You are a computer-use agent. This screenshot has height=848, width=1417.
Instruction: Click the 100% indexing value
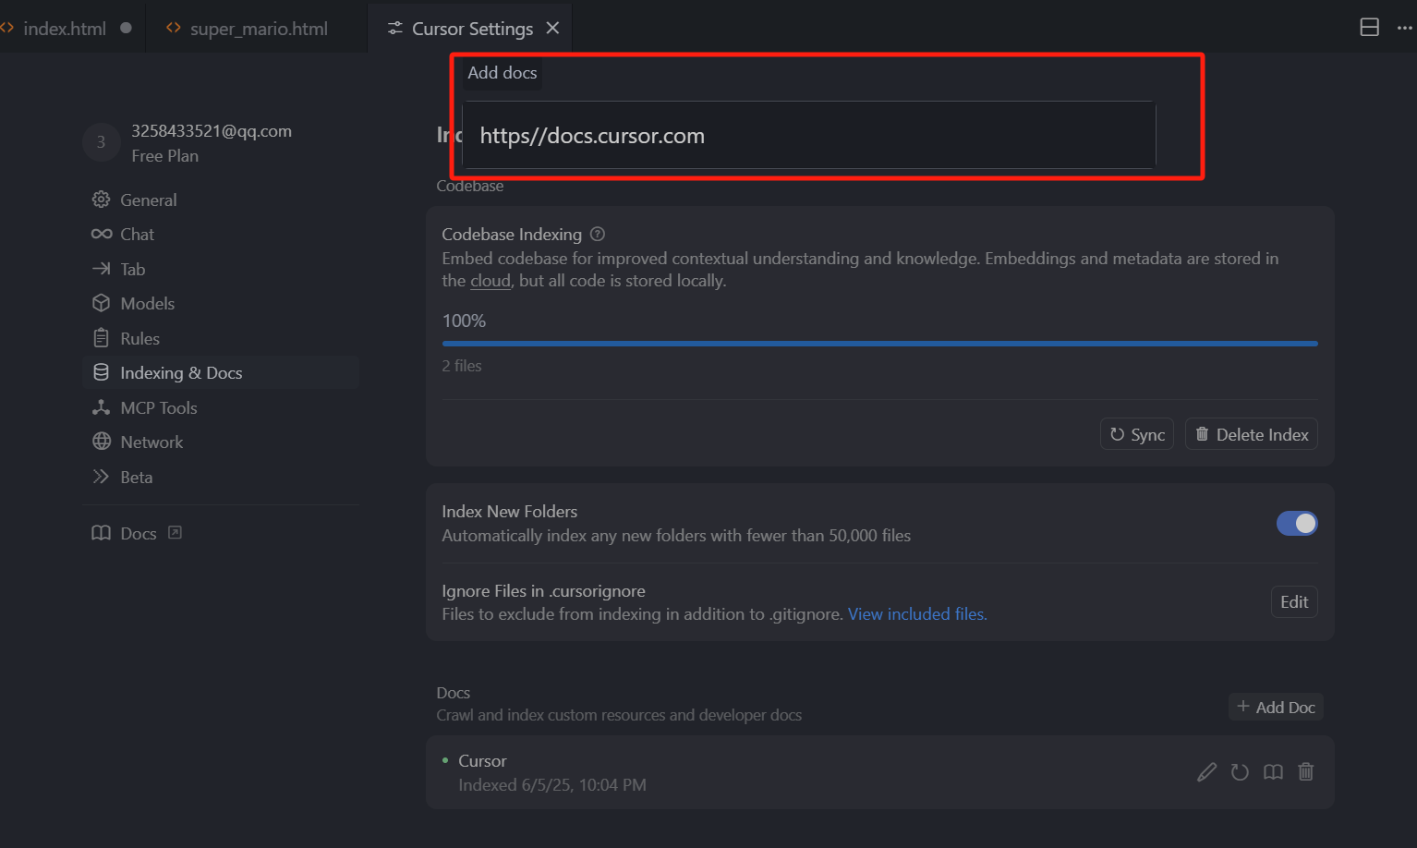coord(464,321)
